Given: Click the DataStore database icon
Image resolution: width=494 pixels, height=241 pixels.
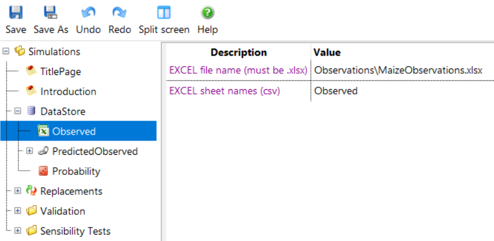Looking at the screenshot, I should tap(31, 110).
